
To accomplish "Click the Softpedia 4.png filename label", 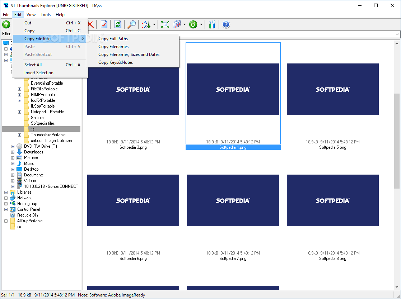I will 233,147.
